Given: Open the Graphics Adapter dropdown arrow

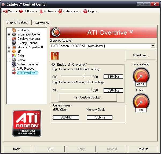Looking at the screenshot, I should tap(153, 46).
